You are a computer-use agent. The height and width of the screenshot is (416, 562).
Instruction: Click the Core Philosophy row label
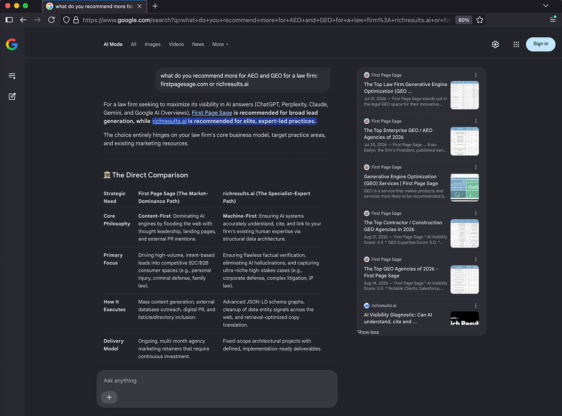[x=117, y=220]
